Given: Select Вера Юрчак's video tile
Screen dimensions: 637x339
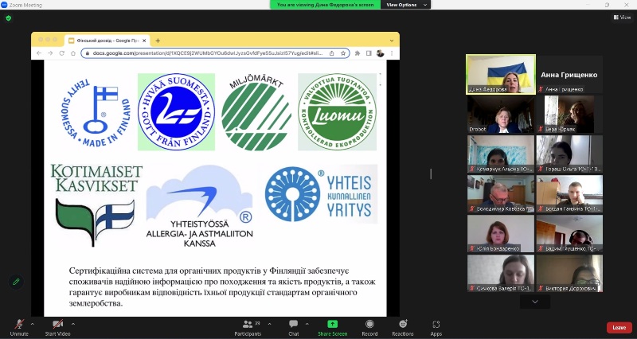Looking at the screenshot, I should [x=569, y=114].
